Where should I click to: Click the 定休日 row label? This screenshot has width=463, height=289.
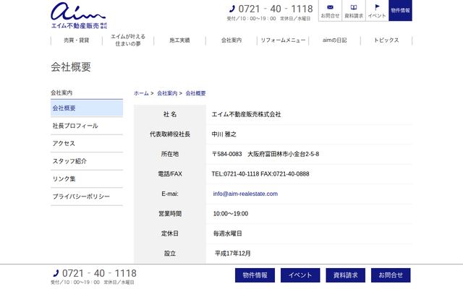pos(170,233)
